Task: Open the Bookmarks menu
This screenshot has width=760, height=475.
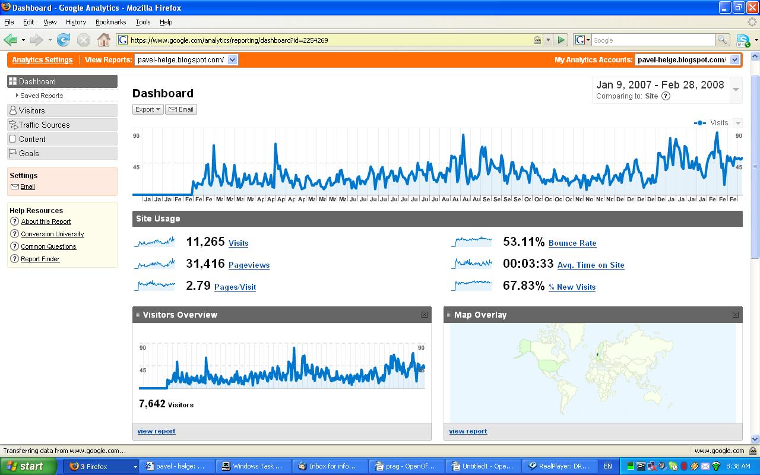Action: pos(110,22)
